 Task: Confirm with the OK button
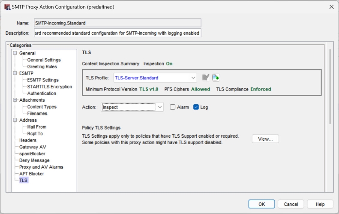(x=261, y=204)
